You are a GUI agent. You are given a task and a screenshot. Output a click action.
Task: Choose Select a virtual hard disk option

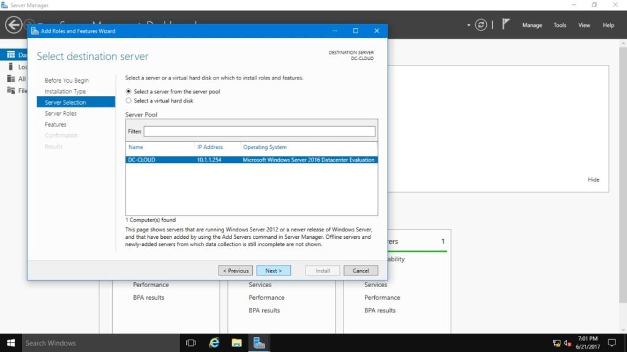pos(129,100)
